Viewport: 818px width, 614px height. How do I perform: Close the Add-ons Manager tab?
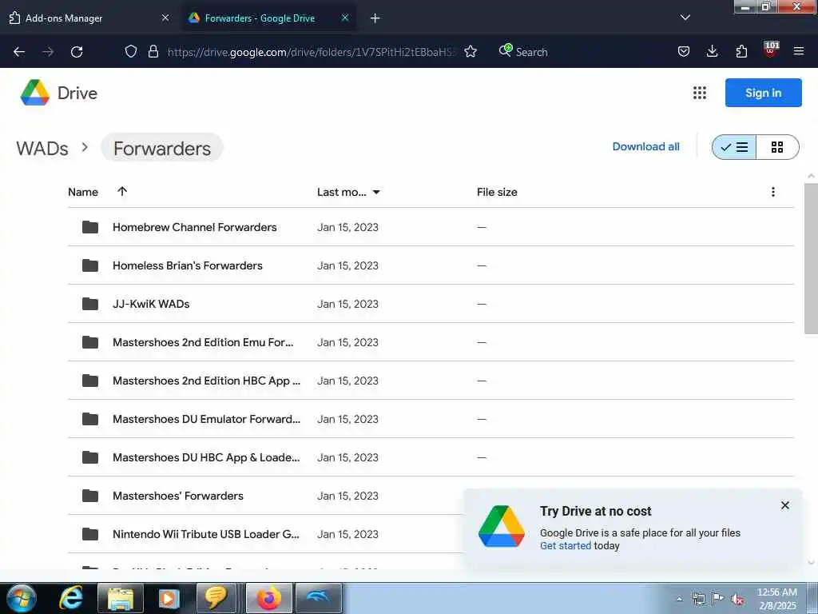pos(165,18)
